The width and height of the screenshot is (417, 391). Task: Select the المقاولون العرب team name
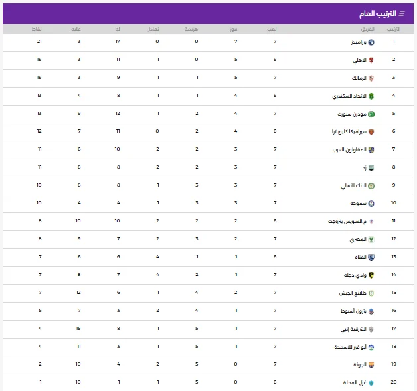[x=349, y=150]
